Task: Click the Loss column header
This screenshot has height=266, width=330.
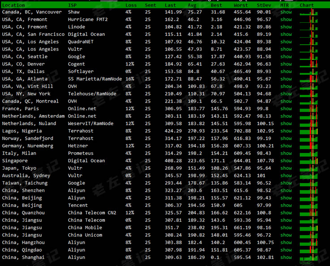Action: [131, 5]
